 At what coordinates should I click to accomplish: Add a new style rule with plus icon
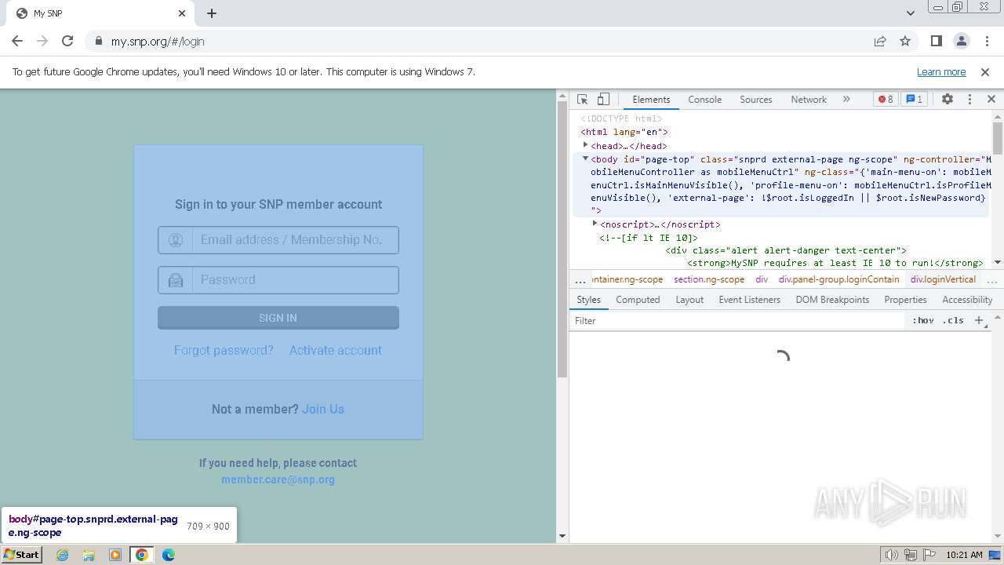pos(980,321)
